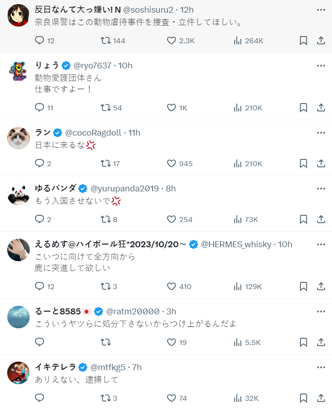This screenshot has height=408, width=332.
Task: Repost the ryo7637 tweet
Action: click(x=106, y=108)
